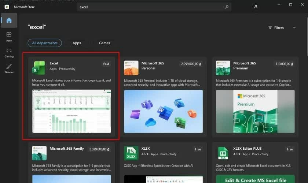Select the Apps filter tab
Screen dimensions: 308x183
(x=77, y=43)
